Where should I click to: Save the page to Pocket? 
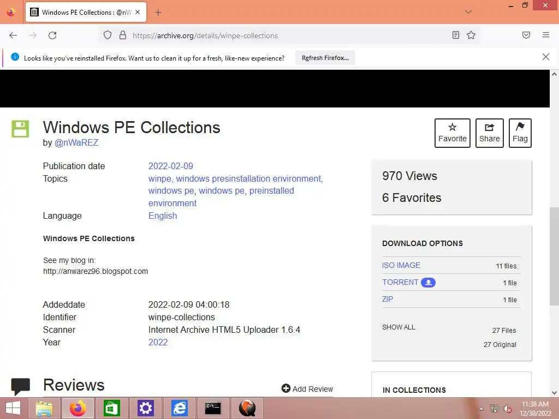(x=526, y=35)
